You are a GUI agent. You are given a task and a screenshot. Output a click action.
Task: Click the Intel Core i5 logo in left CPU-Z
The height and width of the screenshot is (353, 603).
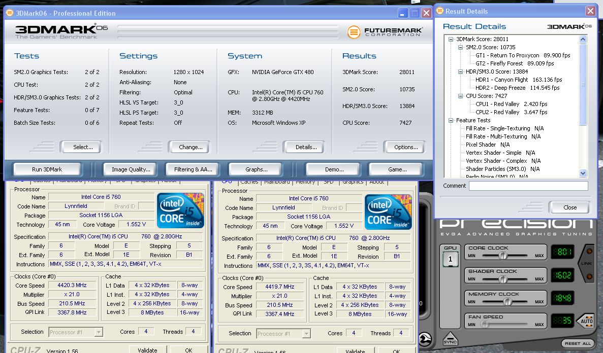pos(180,209)
